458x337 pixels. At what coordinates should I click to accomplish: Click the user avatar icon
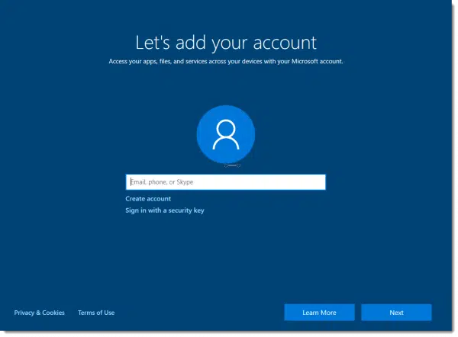tap(226, 134)
